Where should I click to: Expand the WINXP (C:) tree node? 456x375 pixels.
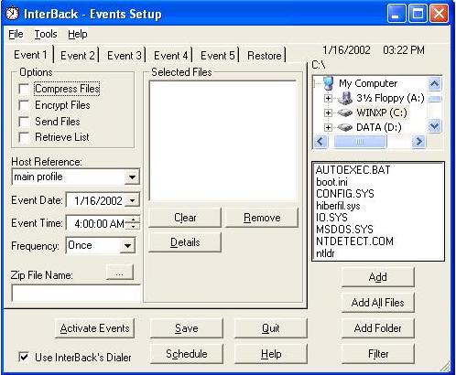coord(328,112)
